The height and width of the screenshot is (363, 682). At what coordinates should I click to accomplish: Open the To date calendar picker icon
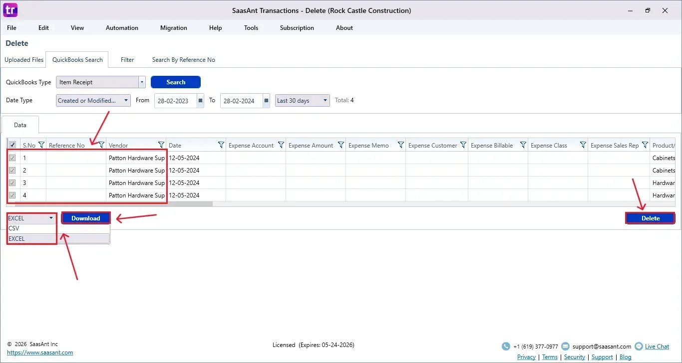click(x=267, y=101)
